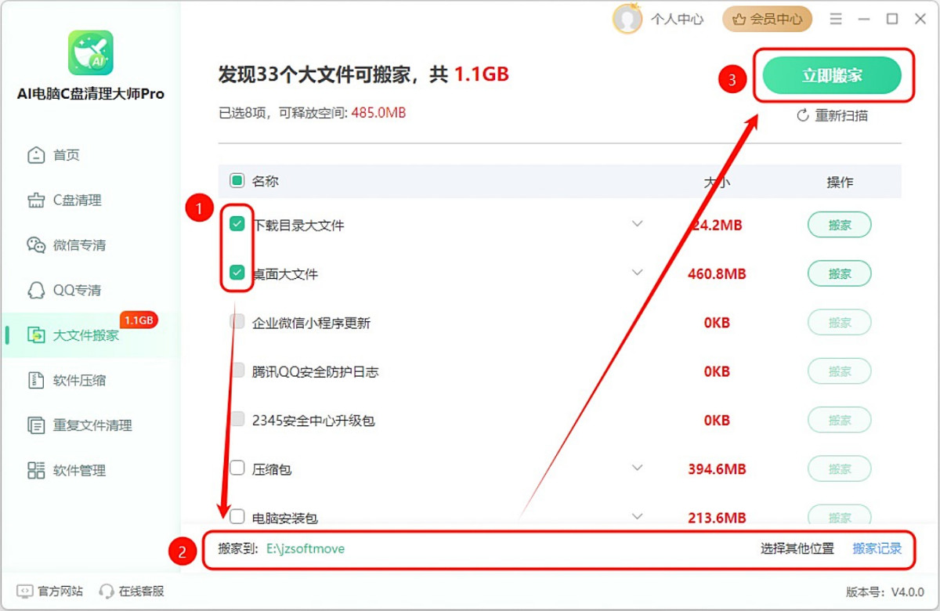Screen dimensions: 940x611
Task: Uncheck the 桌面大文件 checkbox
Action: [237, 273]
